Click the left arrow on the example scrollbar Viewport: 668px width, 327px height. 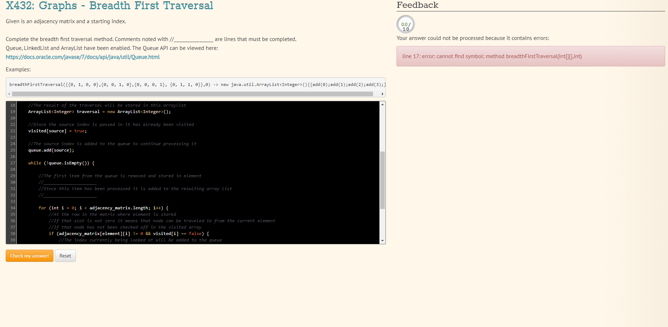coord(9,94)
